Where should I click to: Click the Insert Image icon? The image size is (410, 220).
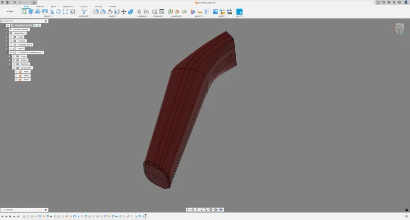[x=215, y=11]
